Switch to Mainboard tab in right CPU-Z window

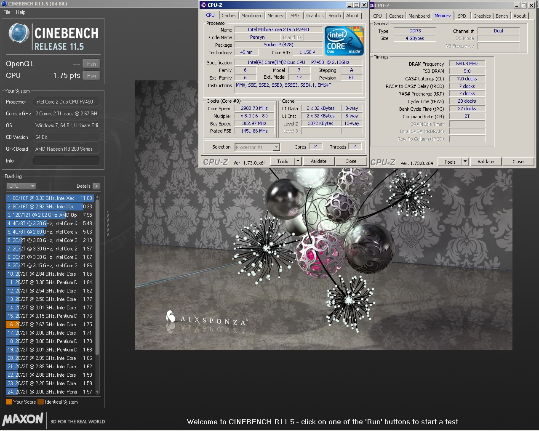[419, 16]
